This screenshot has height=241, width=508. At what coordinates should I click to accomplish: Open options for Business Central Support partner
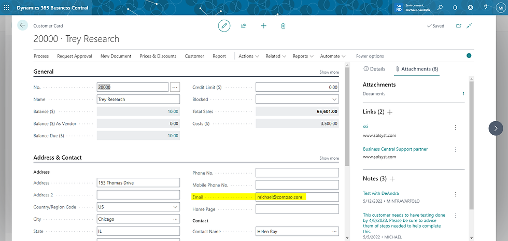click(x=455, y=149)
